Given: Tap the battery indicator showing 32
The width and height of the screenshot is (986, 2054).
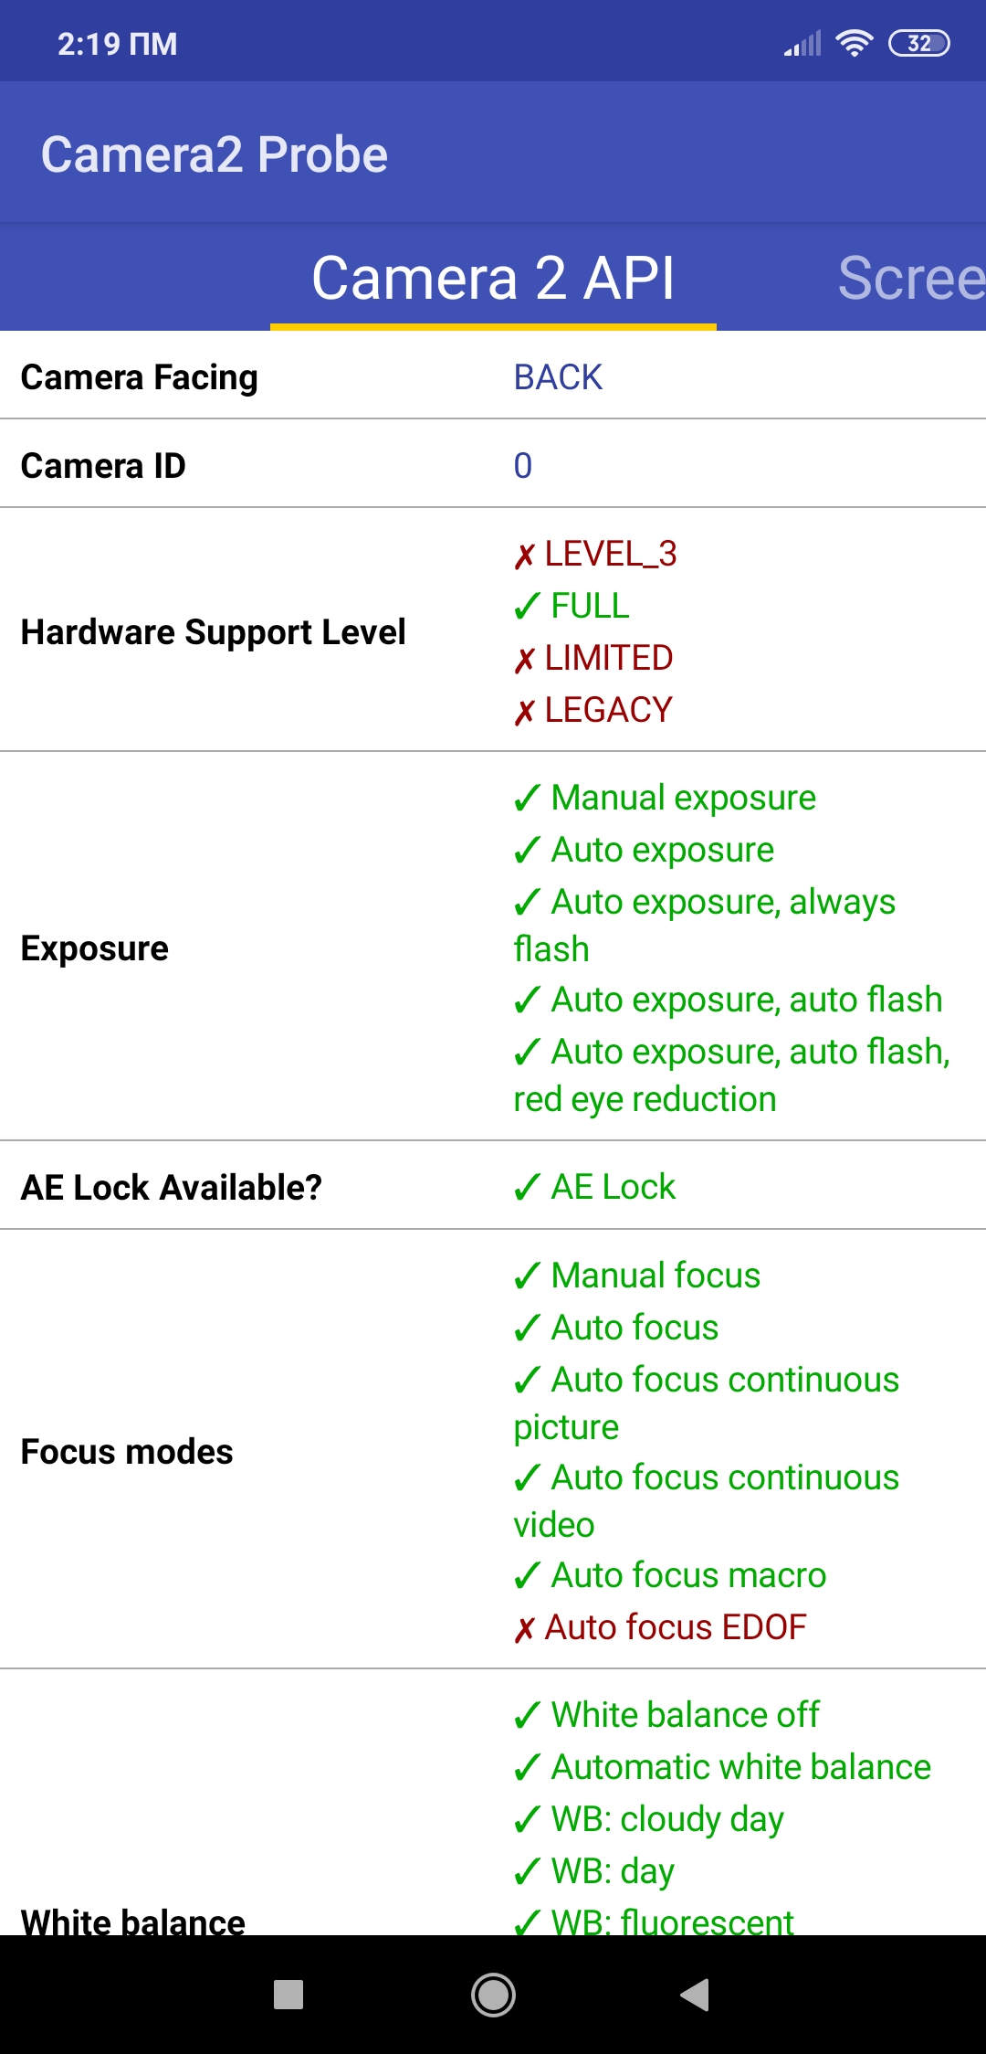Looking at the screenshot, I should 918,43.
